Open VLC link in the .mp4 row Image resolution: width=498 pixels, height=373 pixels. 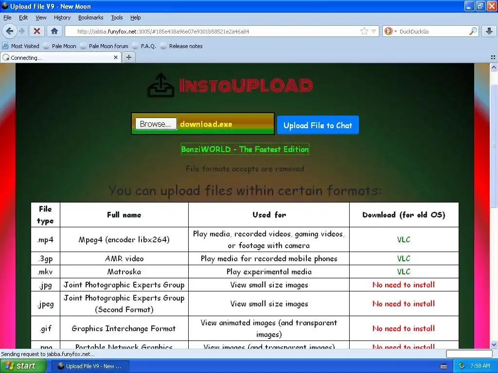tap(404, 239)
